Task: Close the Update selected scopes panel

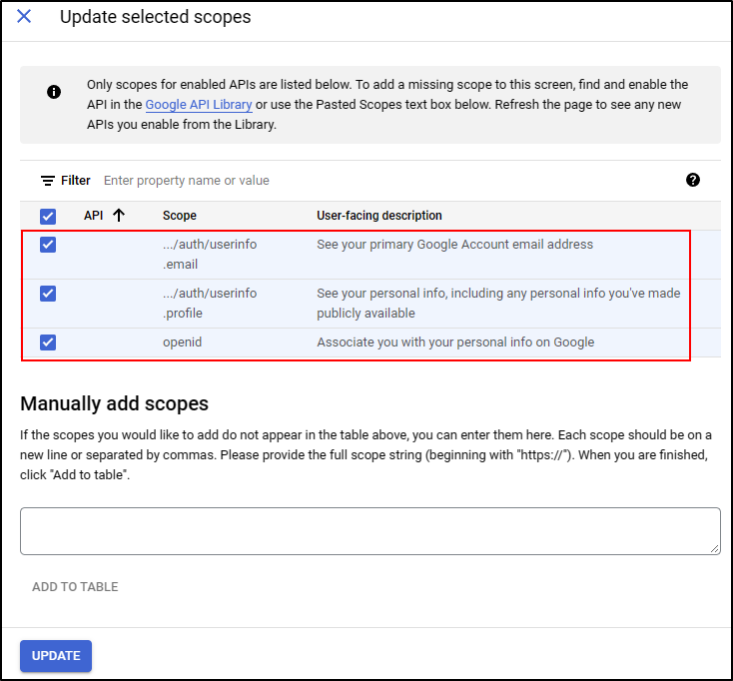Action: (x=24, y=17)
